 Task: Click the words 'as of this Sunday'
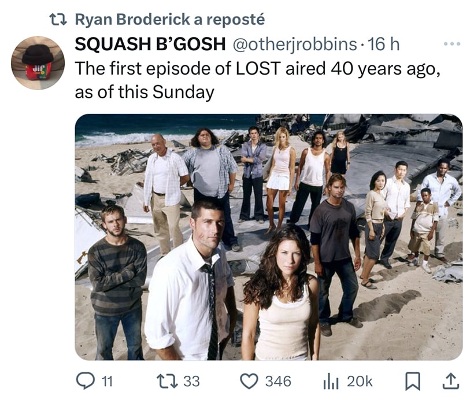click(x=145, y=92)
